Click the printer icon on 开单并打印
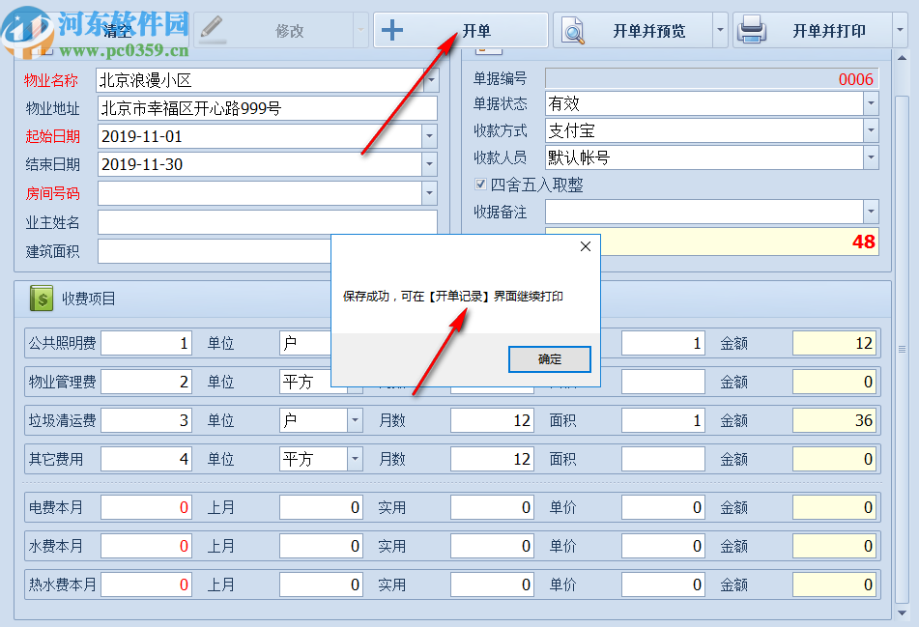 pos(752,29)
